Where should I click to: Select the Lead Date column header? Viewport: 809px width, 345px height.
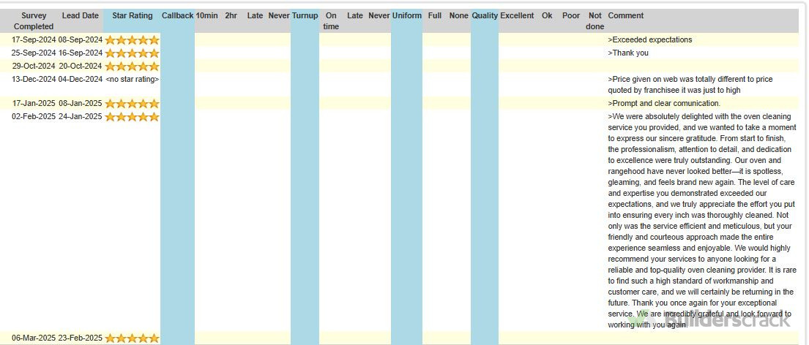point(81,15)
